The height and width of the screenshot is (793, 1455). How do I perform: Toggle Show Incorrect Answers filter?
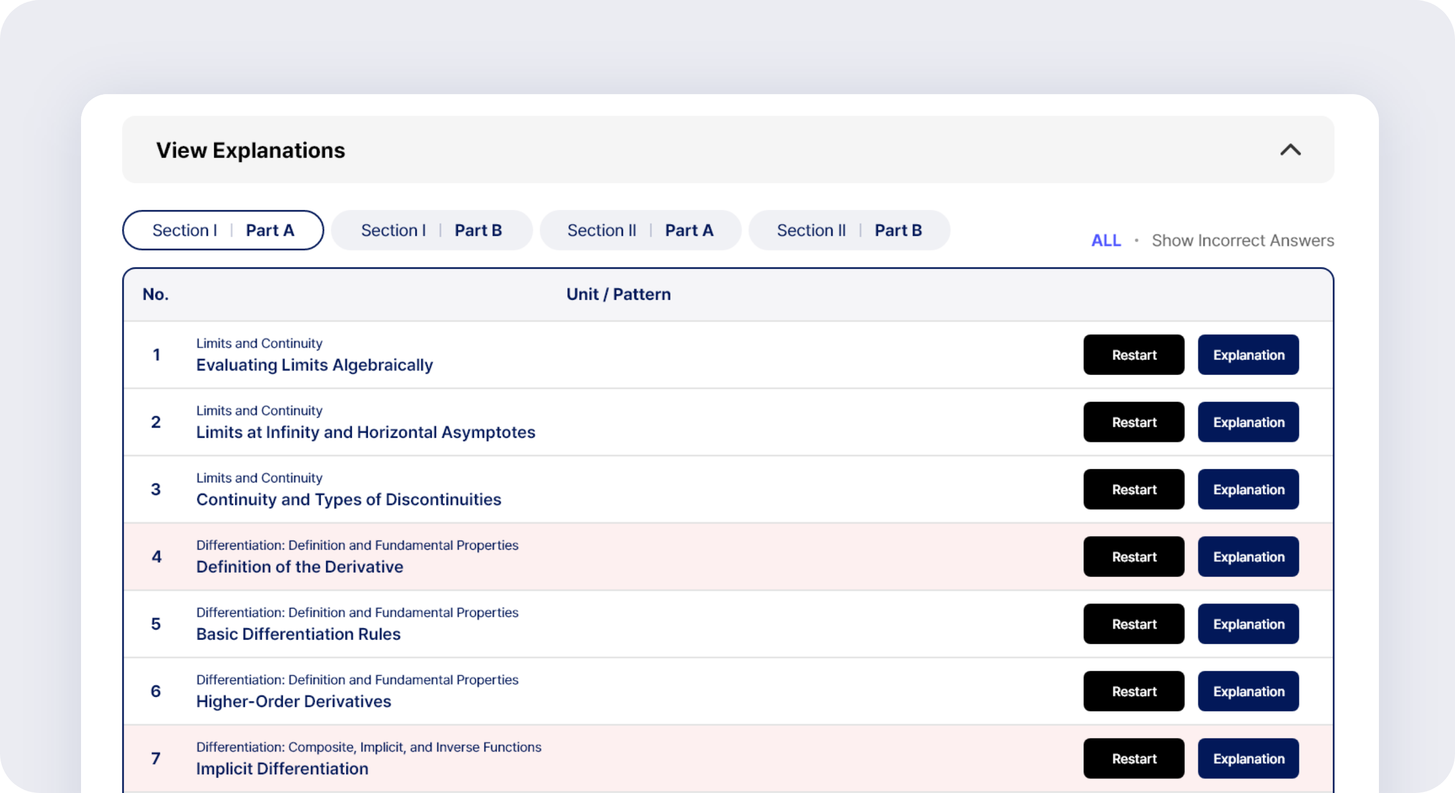pos(1243,241)
